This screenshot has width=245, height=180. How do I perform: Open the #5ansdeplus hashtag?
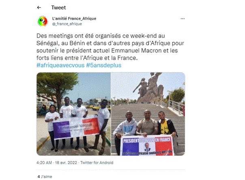103,65
